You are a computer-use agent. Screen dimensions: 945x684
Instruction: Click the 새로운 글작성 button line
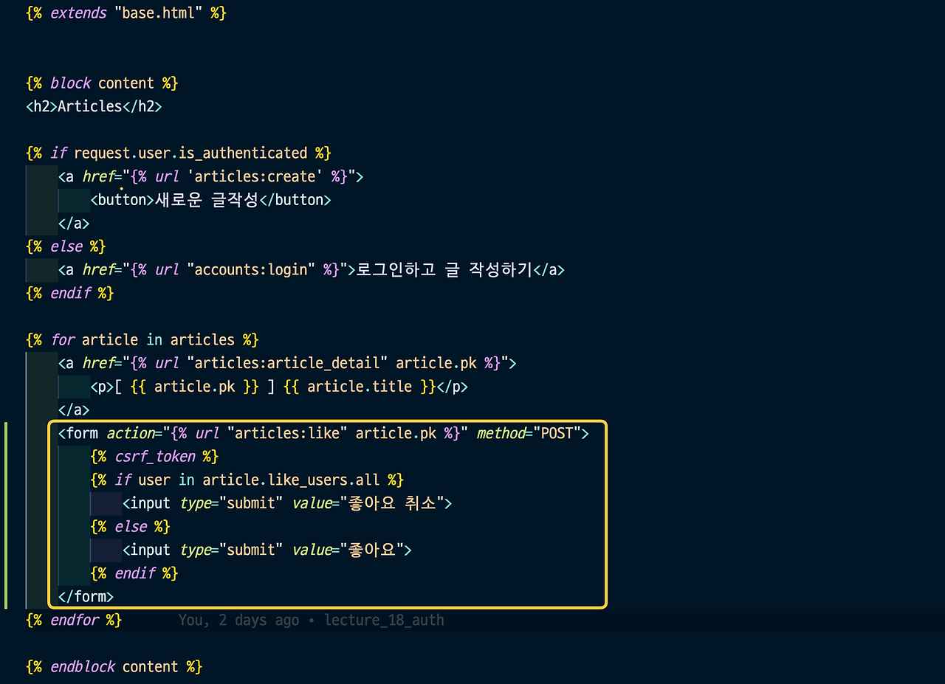211,200
